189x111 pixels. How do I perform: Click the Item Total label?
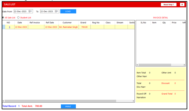coord(141,73)
